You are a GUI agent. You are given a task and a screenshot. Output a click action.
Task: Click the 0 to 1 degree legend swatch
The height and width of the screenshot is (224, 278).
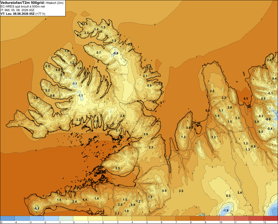coord(81,218)
